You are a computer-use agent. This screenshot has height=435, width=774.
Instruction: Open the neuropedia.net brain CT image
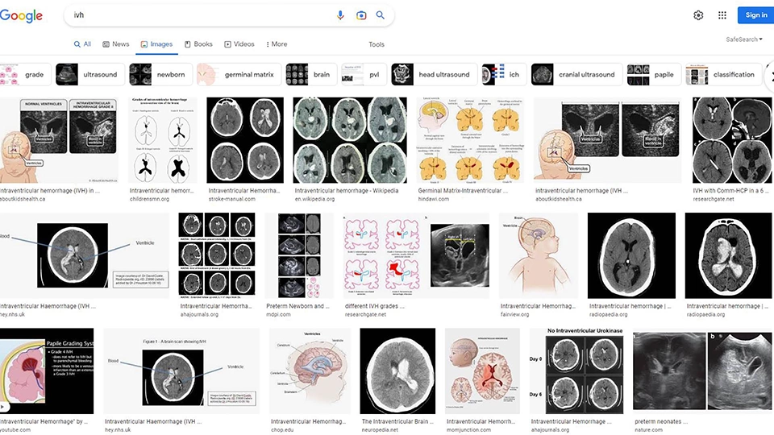click(x=397, y=371)
